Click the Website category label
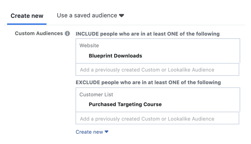 tap(89, 45)
